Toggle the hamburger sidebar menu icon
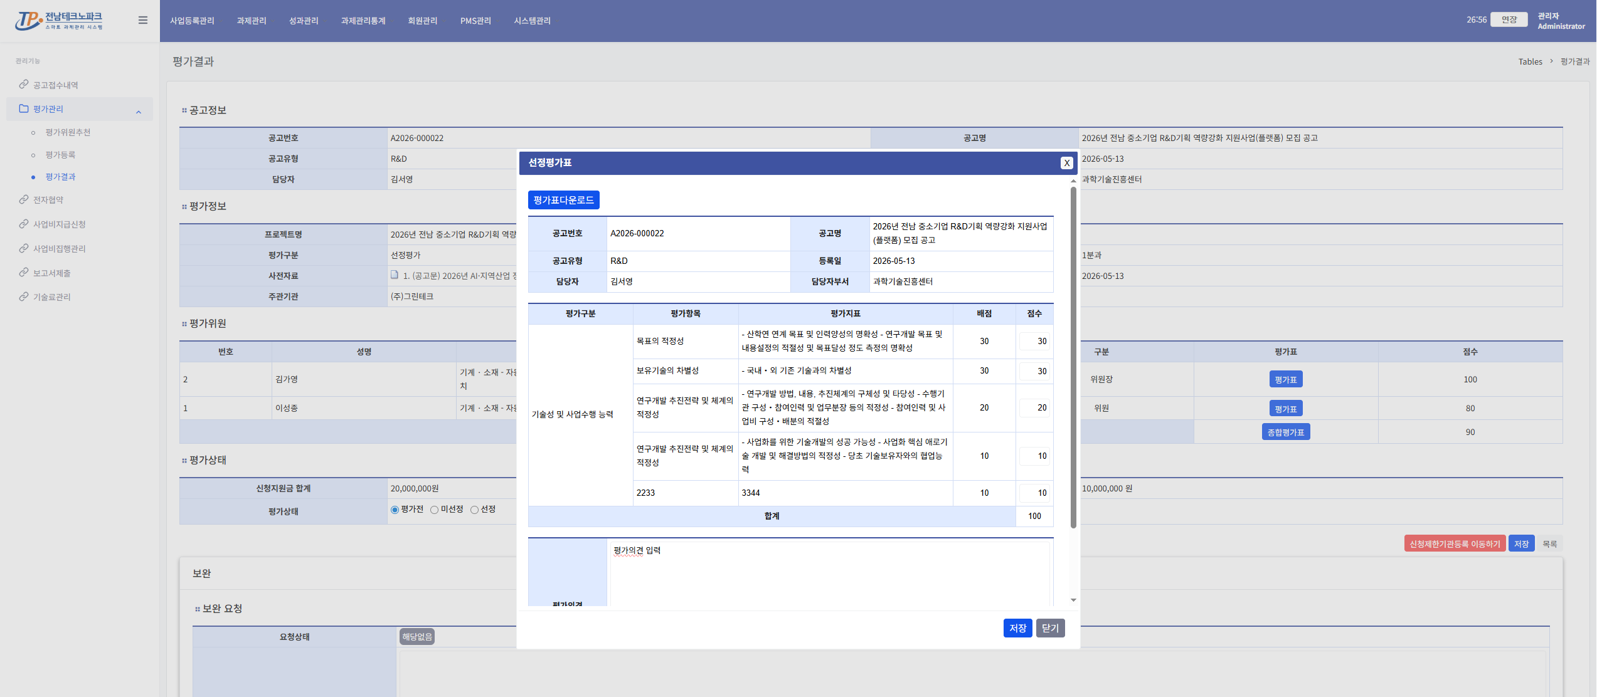 click(143, 21)
